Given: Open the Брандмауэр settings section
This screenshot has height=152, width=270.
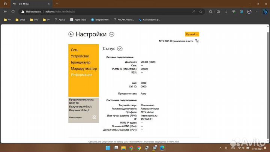Looking at the screenshot, I should coord(81,62).
